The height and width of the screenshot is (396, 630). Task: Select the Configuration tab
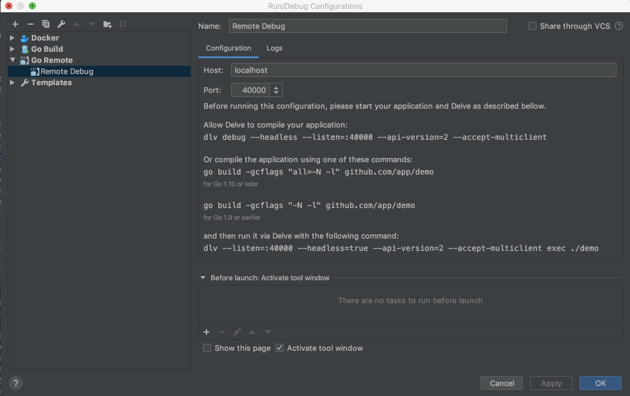pos(228,48)
